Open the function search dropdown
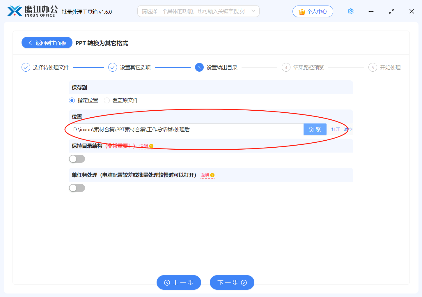Image resolution: width=422 pixels, height=297 pixels. (x=198, y=11)
